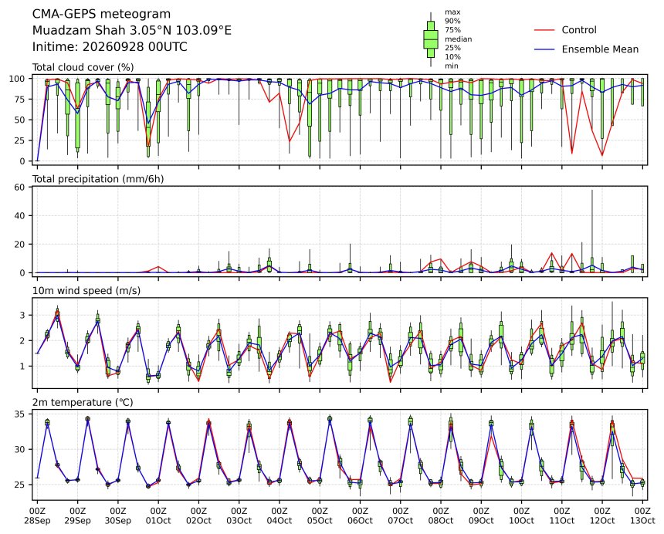This screenshot has width=664, height=534.
Task: Click the 2m temperature panel title
Action: click(83, 402)
